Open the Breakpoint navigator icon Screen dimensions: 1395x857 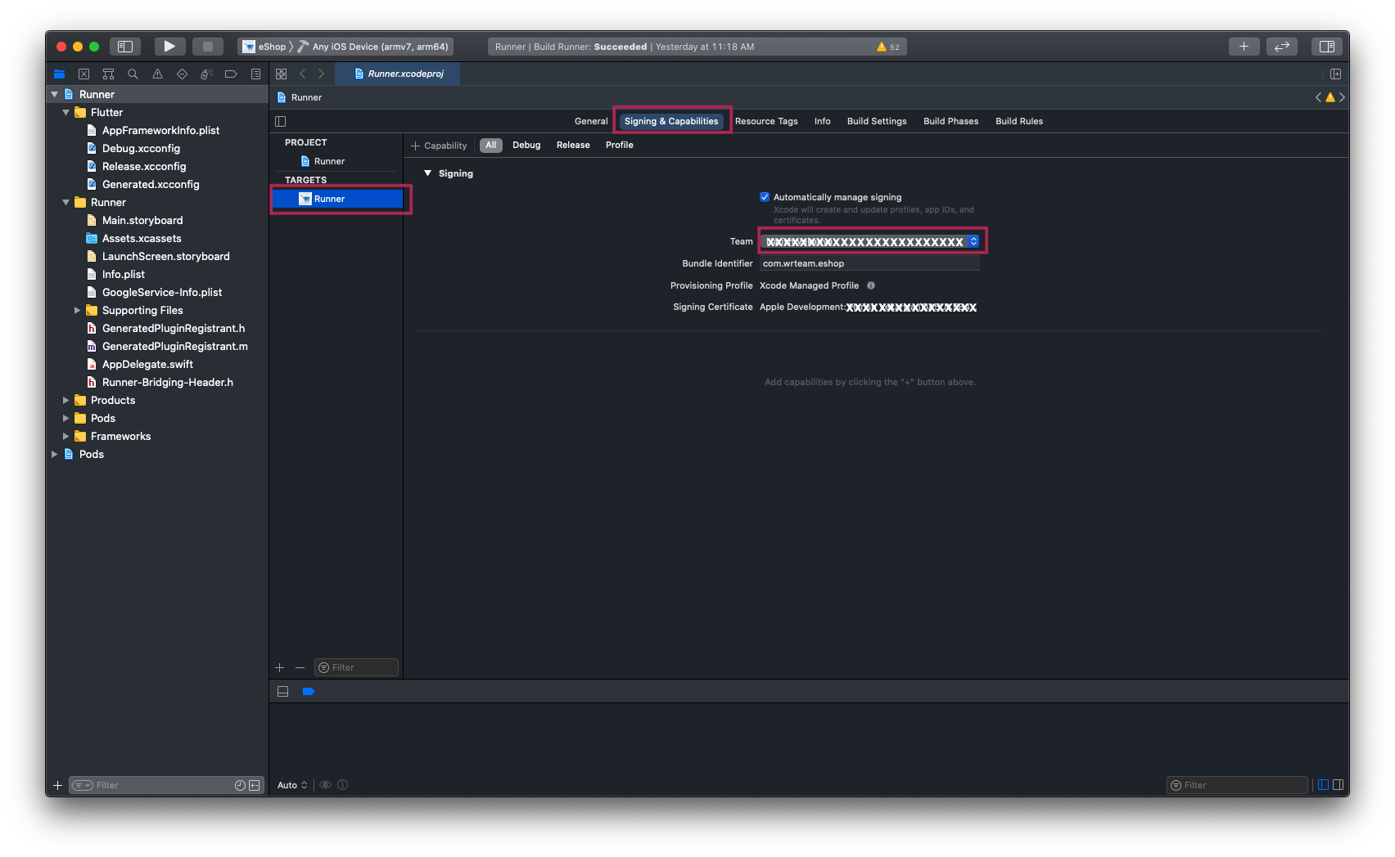point(231,74)
